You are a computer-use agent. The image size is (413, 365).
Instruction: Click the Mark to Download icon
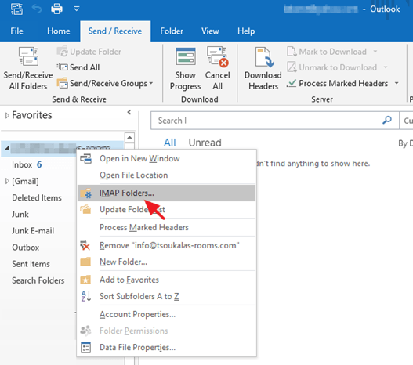(292, 52)
